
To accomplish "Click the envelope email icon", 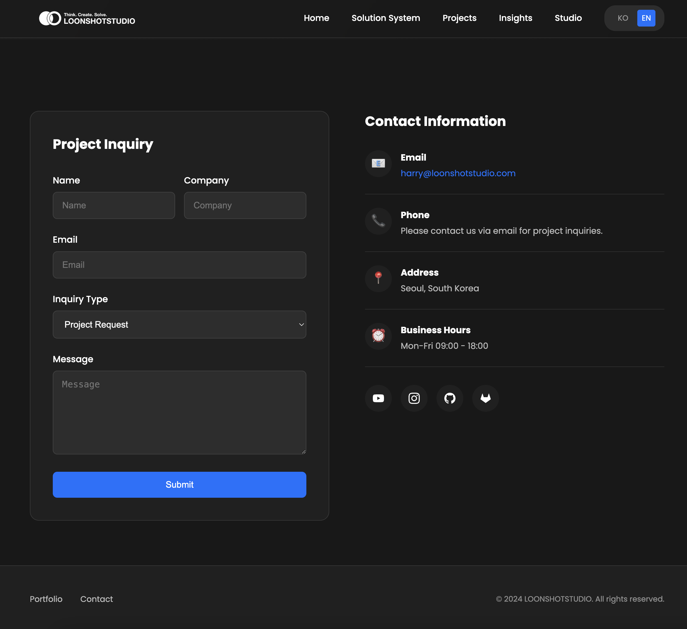I will (x=378, y=164).
